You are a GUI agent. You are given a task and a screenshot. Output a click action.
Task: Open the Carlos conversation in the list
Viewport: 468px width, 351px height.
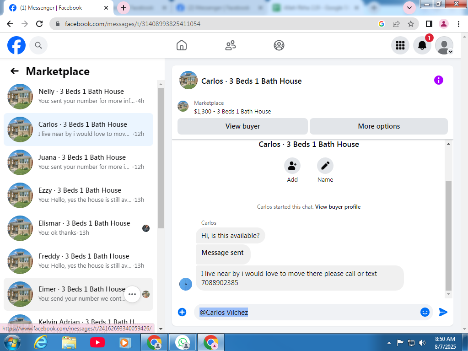pos(78,130)
